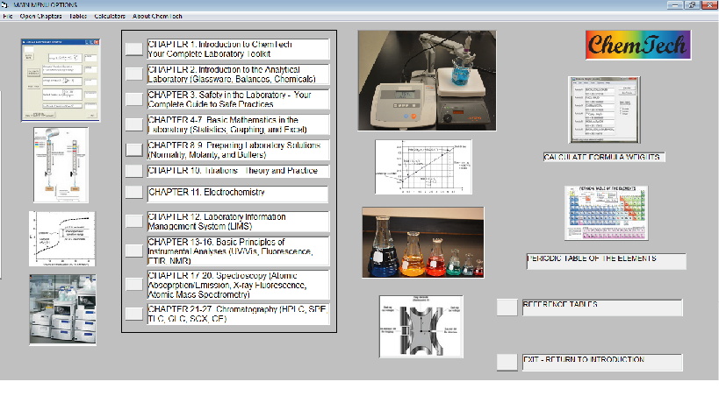The height and width of the screenshot is (403, 719).
Task: Open the Calculators menu
Action: (110, 16)
